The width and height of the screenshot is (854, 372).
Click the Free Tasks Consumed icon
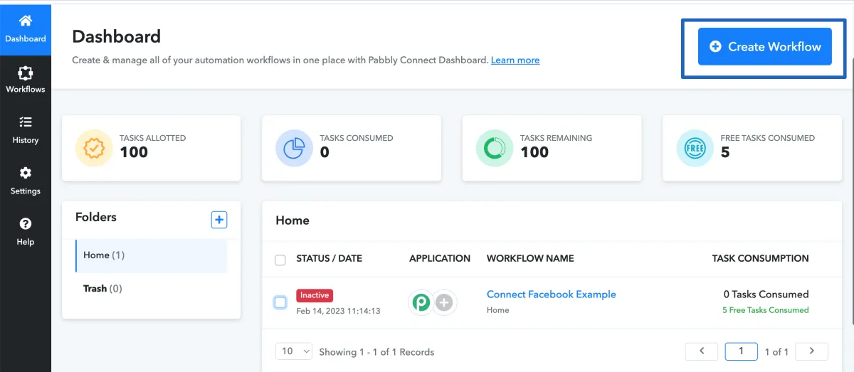695,148
